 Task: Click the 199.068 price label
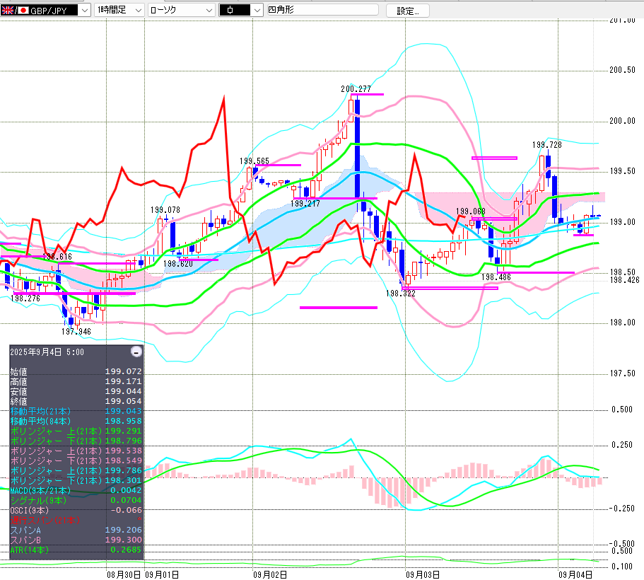click(x=471, y=211)
